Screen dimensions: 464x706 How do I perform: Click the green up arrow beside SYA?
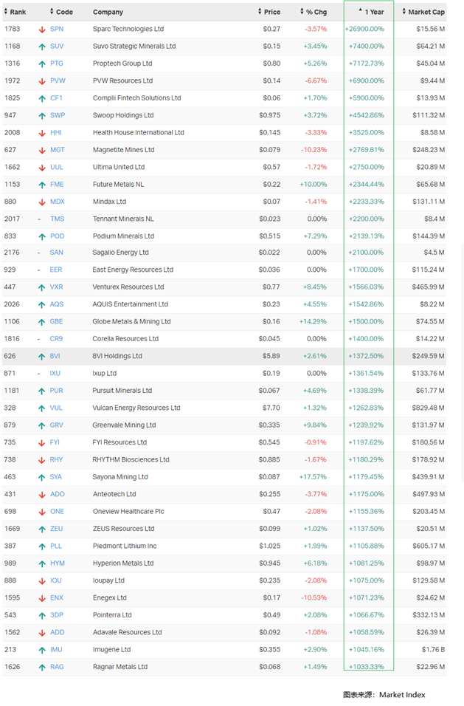click(x=41, y=478)
